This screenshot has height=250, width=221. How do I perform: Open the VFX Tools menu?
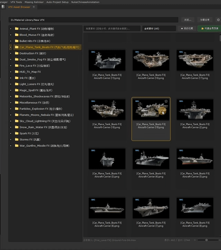[16, 2]
